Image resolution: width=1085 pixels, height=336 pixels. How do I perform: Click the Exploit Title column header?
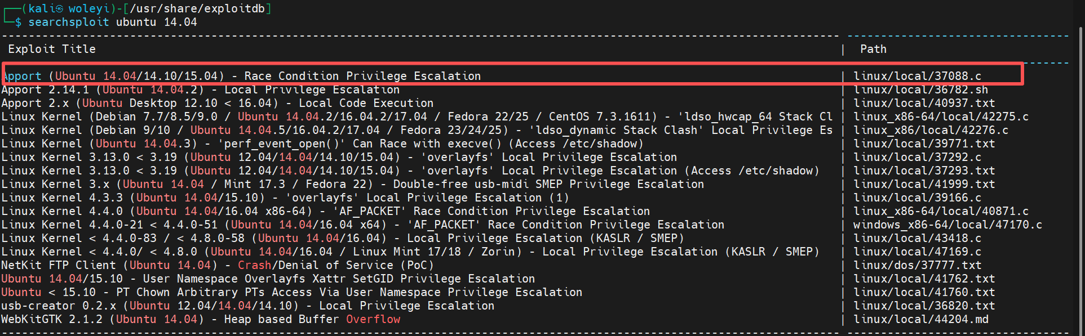[52, 50]
